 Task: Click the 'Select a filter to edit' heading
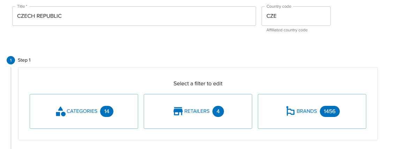pos(198,84)
